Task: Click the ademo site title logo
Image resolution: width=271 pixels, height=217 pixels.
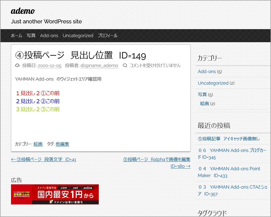Action: (23, 11)
